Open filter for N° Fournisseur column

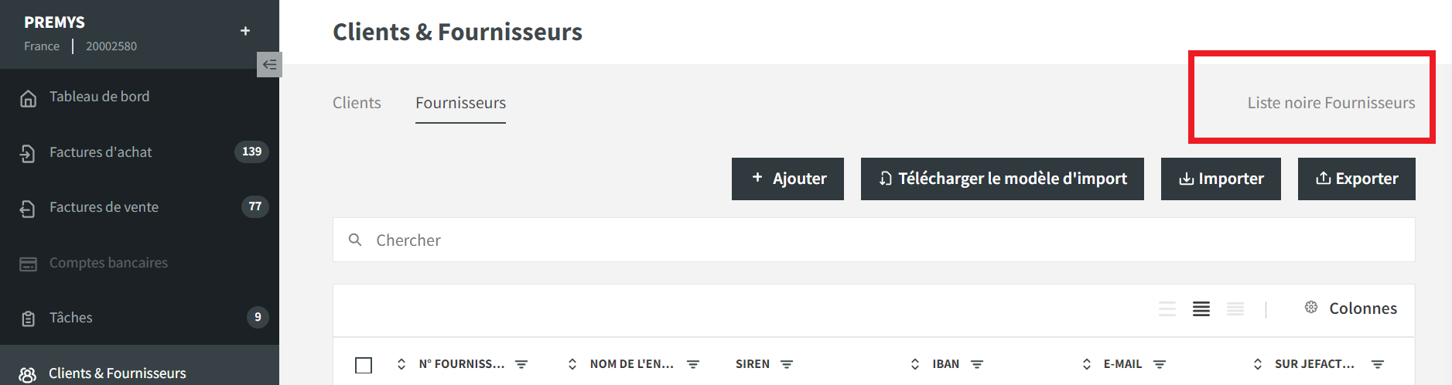[521, 364]
